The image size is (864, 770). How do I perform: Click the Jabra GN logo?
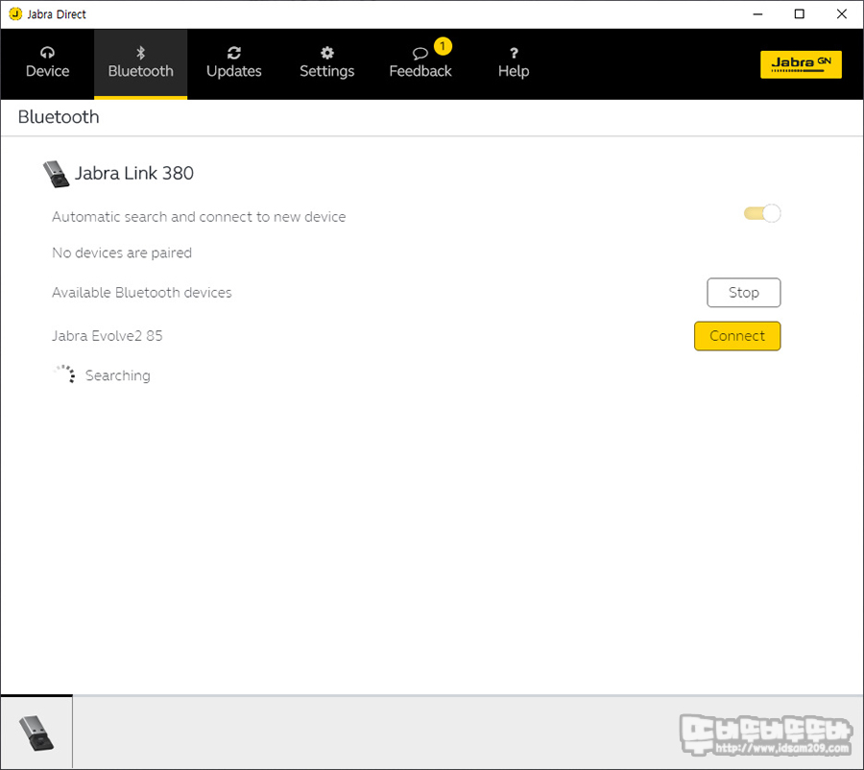pyautogui.click(x=801, y=64)
